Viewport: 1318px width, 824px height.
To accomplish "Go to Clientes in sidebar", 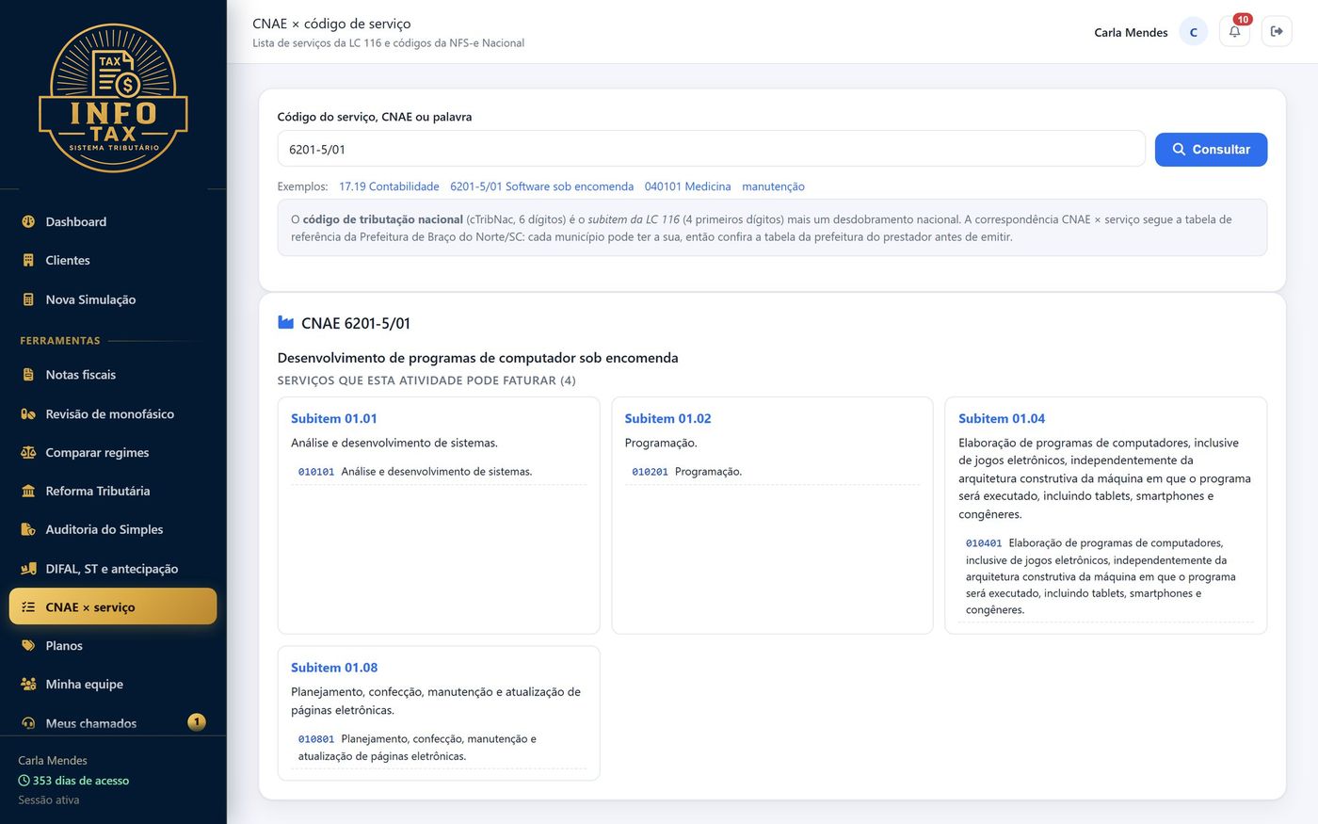I will tap(113, 261).
